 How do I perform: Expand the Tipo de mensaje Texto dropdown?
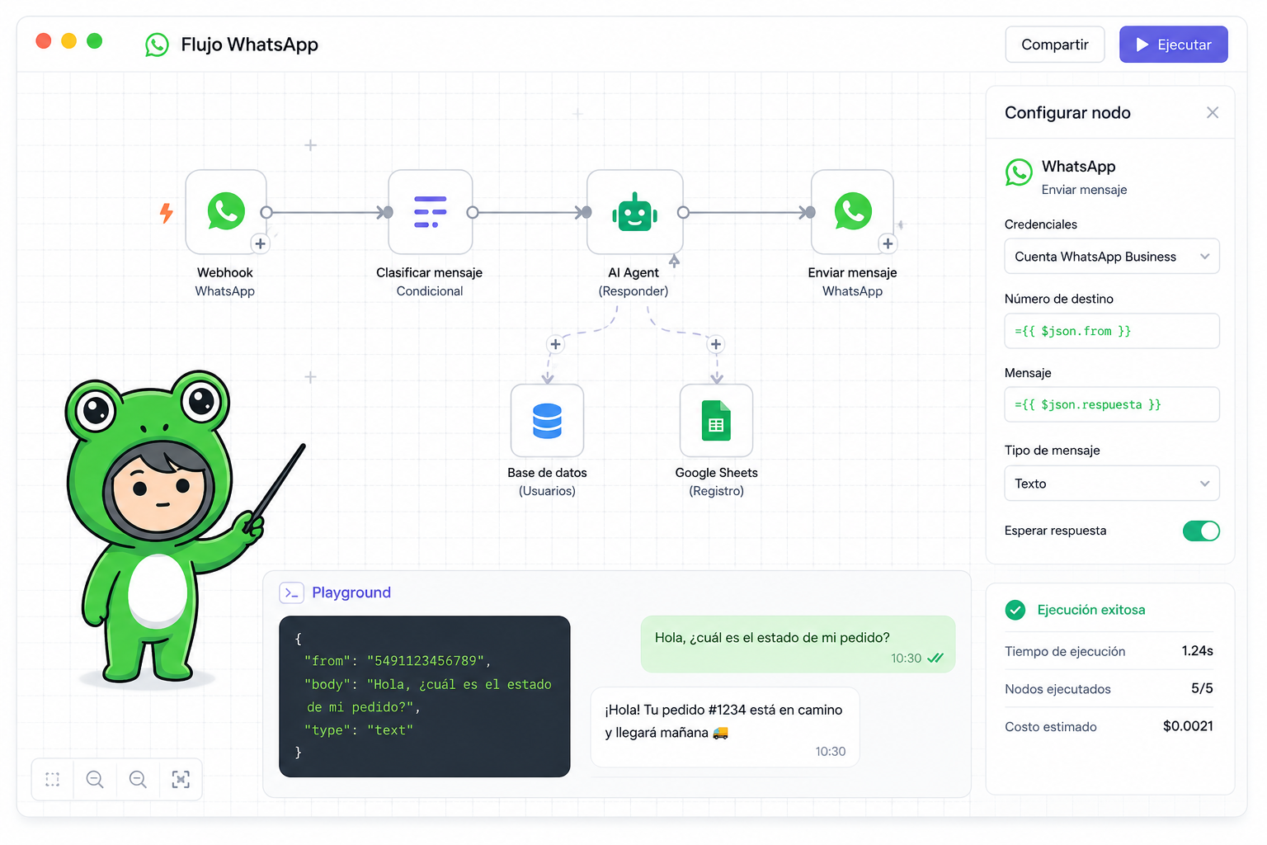1112,484
